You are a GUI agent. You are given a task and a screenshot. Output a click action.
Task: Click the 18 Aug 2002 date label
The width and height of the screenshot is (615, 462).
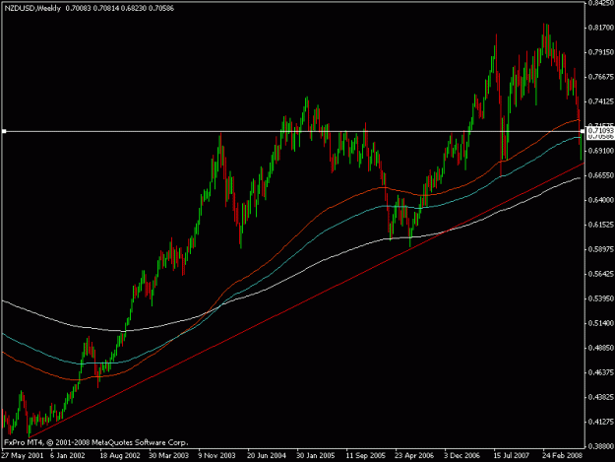pos(120,456)
